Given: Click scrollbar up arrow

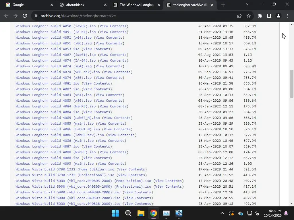Looking at the screenshot, I should pos(291,25).
